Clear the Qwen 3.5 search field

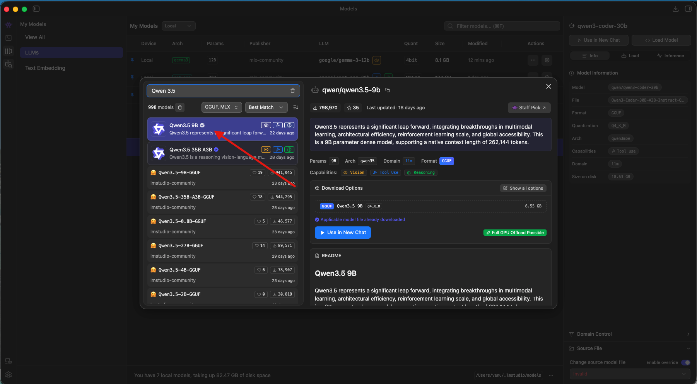point(292,91)
